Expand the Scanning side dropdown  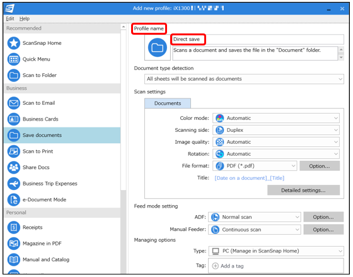pos(276,130)
